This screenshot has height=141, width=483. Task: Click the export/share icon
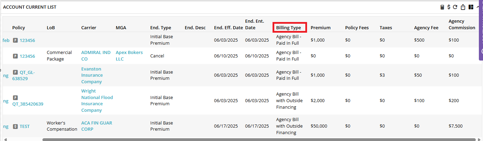(463, 7)
